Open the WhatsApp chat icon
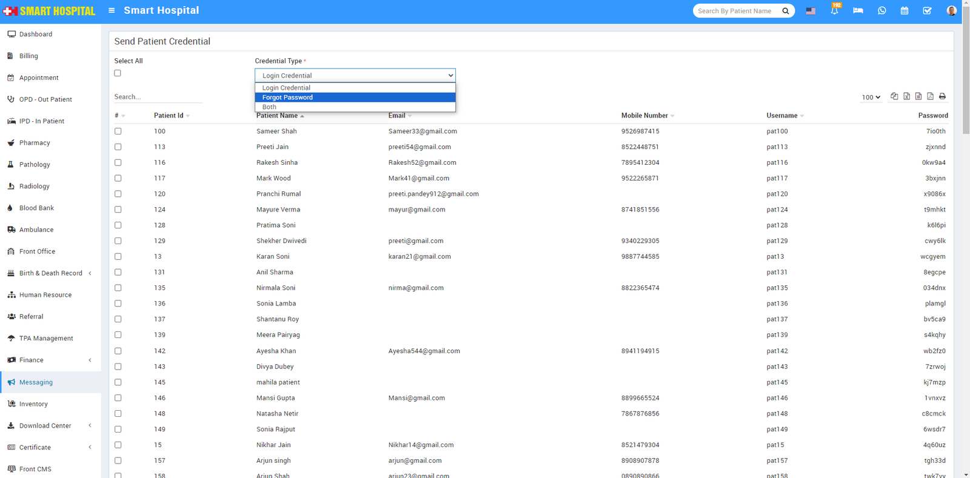Screen dimensions: 970x478 pos(881,11)
